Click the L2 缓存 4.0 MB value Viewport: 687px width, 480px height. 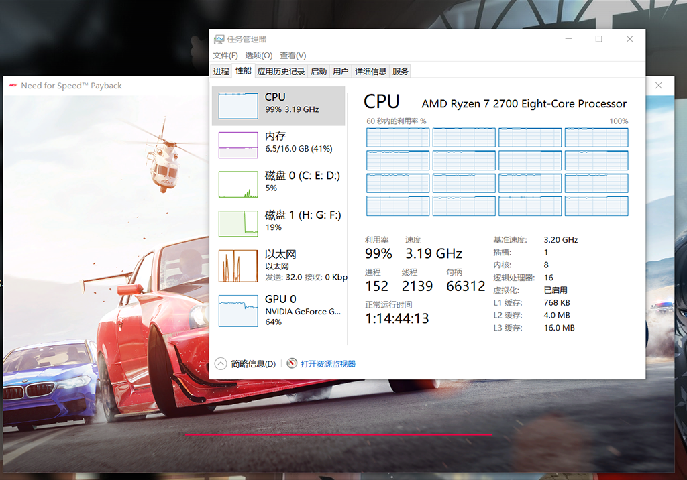557,315
